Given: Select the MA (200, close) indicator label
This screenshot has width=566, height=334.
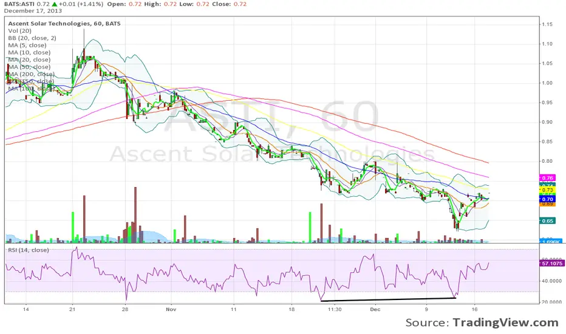Looking at the screenshot, I should [31, 74].
